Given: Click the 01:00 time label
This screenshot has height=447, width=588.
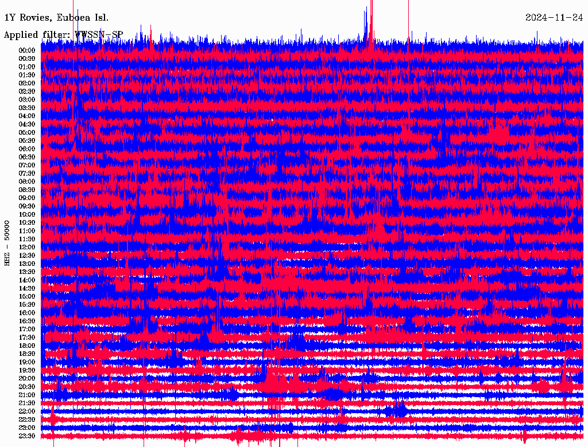Looking at the screenshot, I should [27, 67].
